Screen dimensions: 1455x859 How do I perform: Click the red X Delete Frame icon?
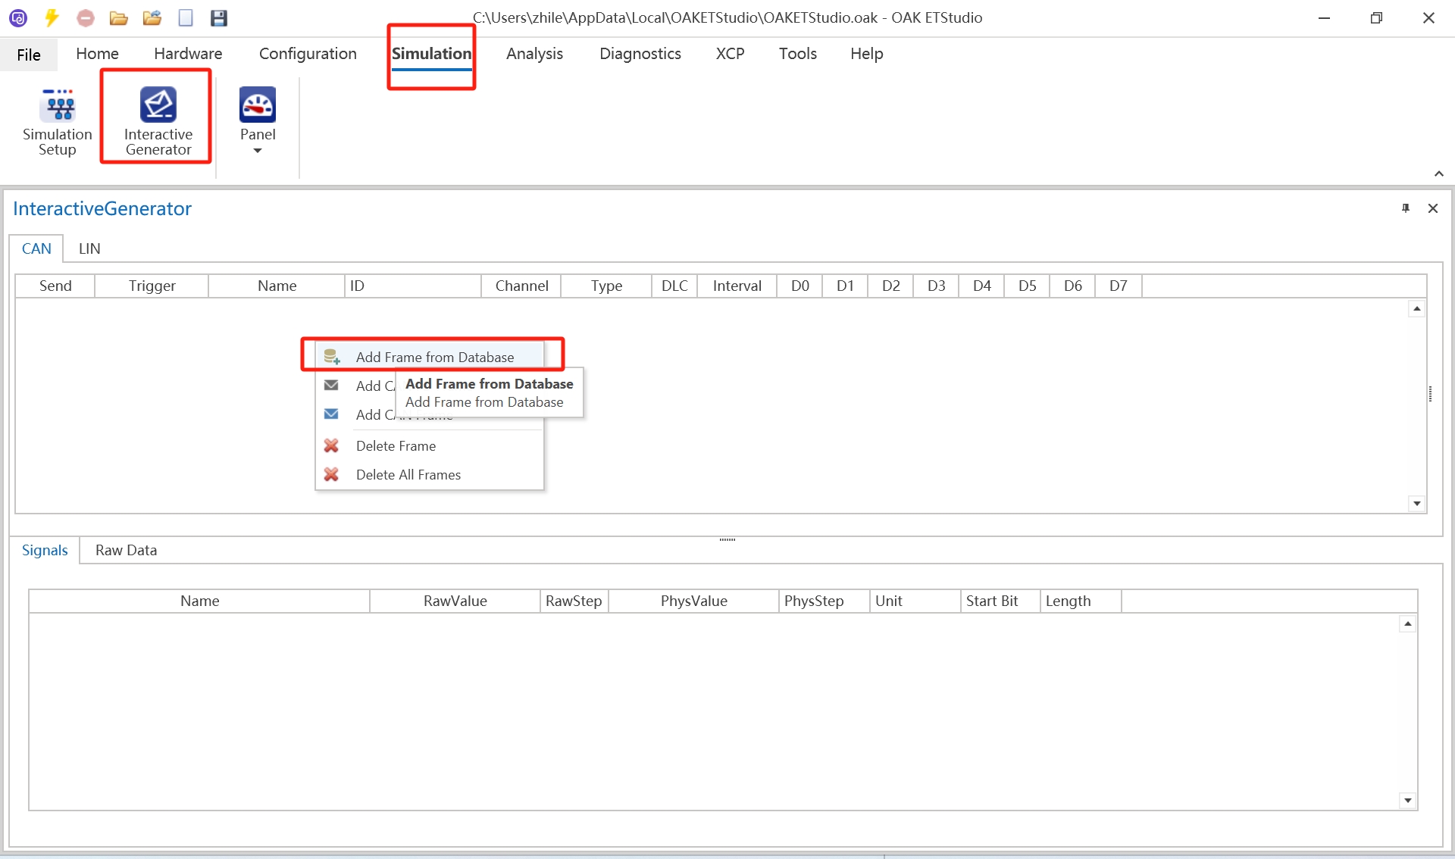(331, 446)
